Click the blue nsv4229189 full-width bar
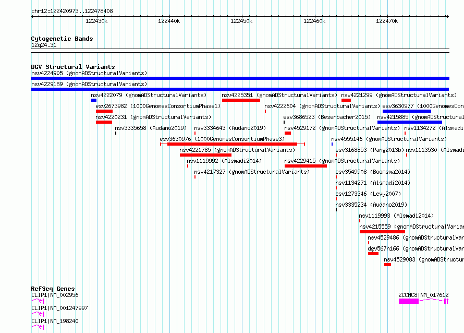This screenshot has height=333, width=464. (240, 89)
